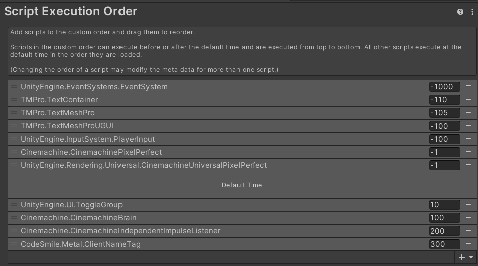478x266 pixels.
Task: Select the CinemachineUniversalPixelPerfect script row
Action: pos(144,165)
